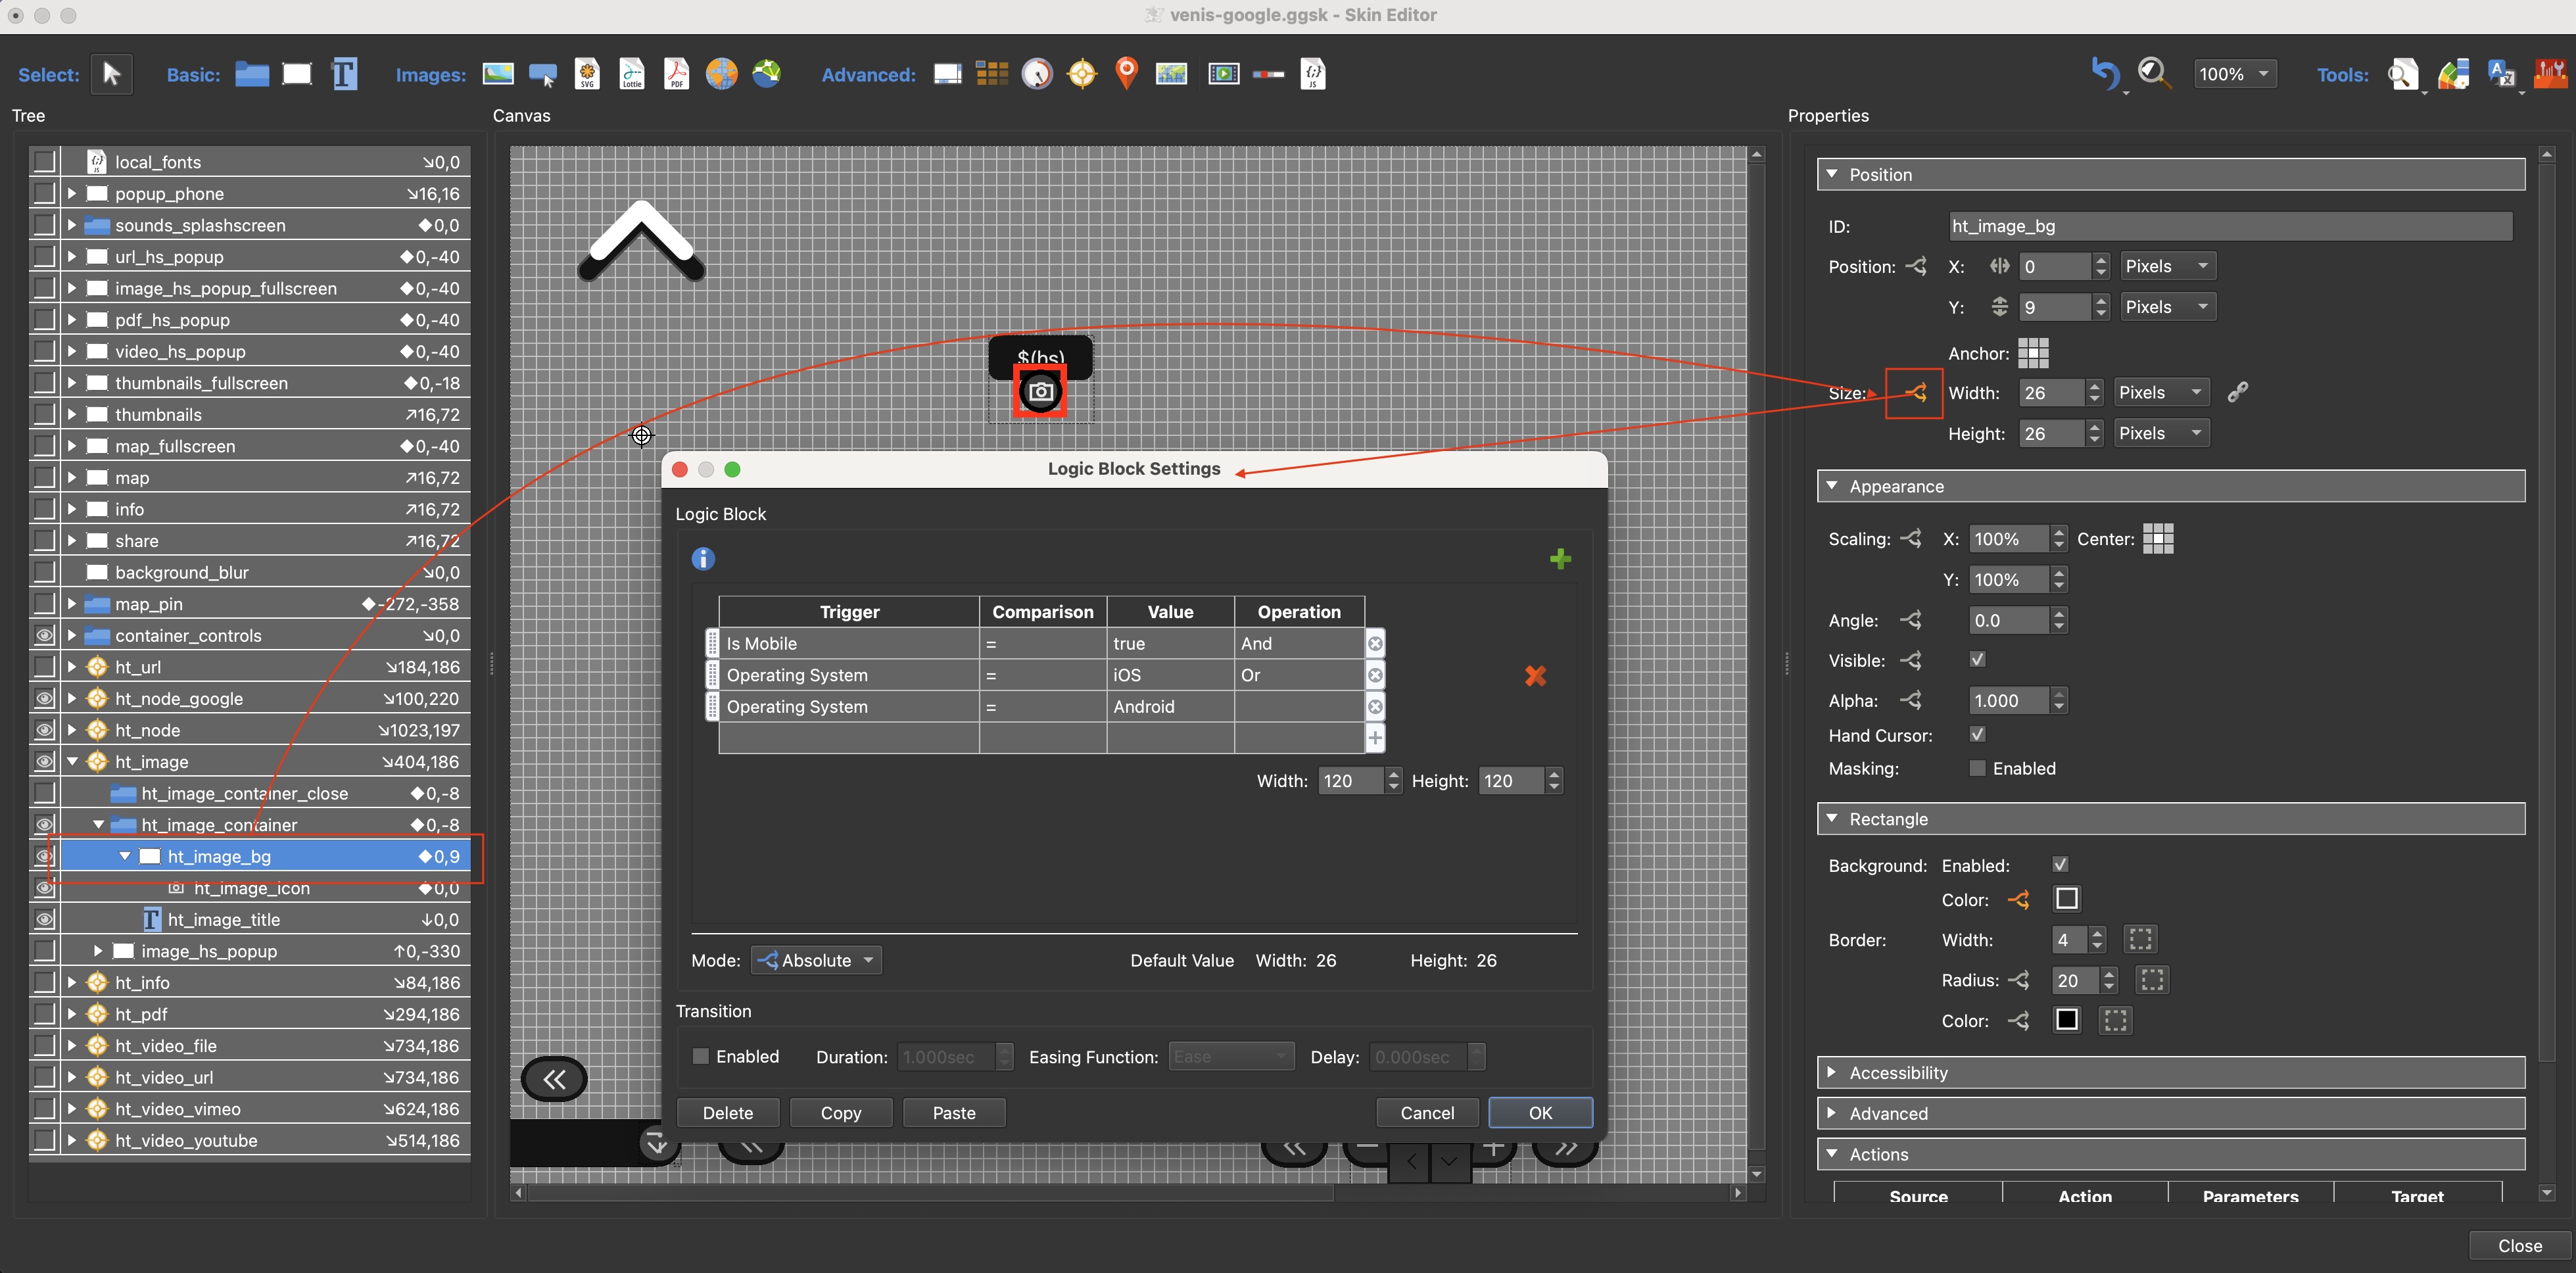
Task: Click the camera/screenshot tool icon
Action: click(x=1041, y=391)
